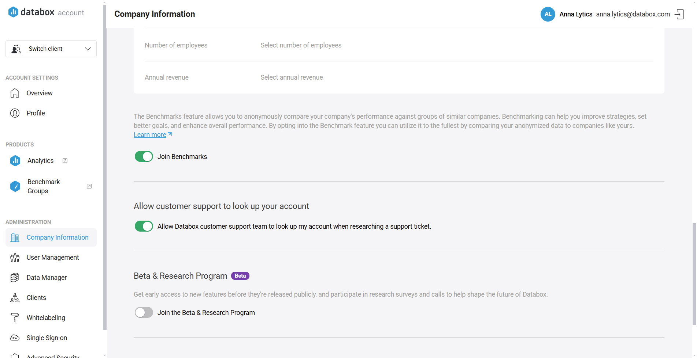Screen dimensions: 697x358
Task: Turn off customer support account lookup toggle
Action: (x=144, y=226)
